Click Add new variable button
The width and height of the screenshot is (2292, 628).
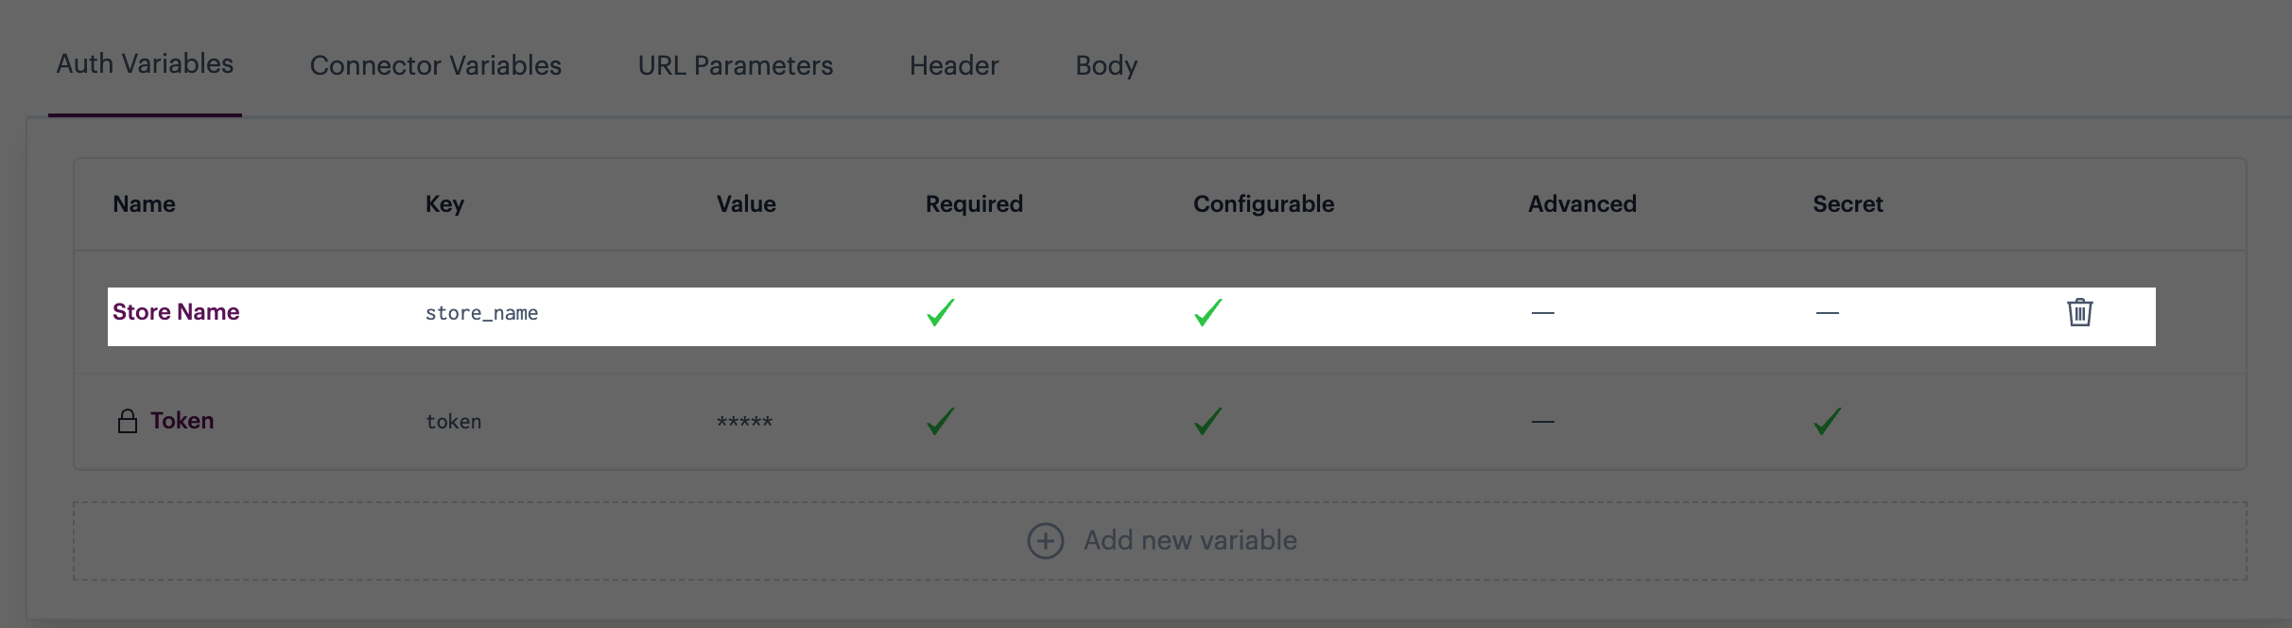coord(1160,541)
